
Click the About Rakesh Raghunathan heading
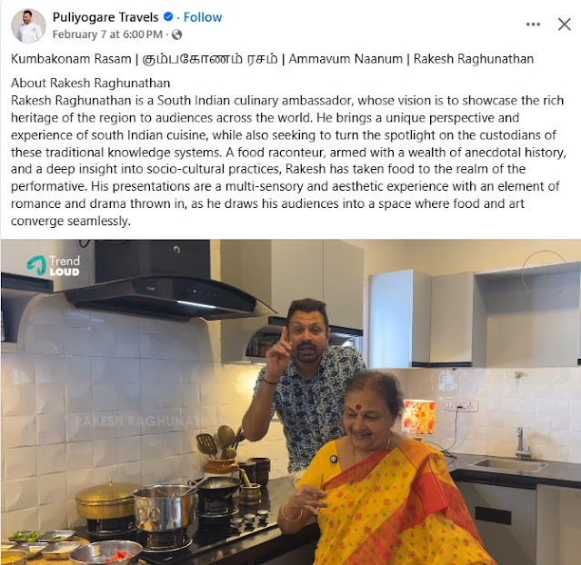(90, 84)
